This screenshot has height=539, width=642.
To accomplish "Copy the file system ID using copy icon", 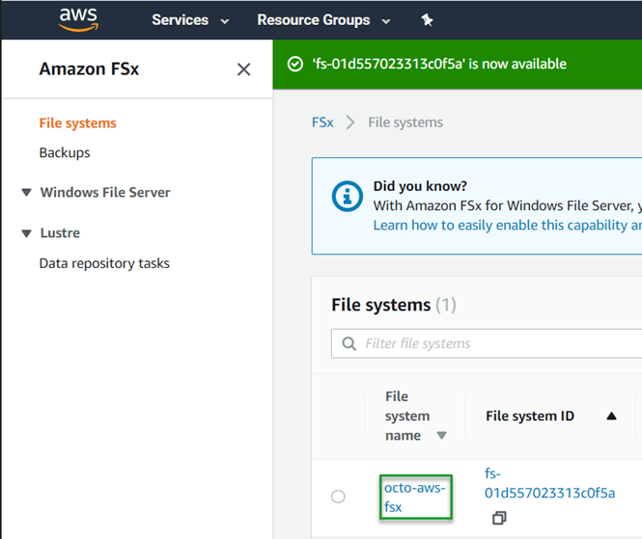I will pyautogui.click(x=499, y=518).
